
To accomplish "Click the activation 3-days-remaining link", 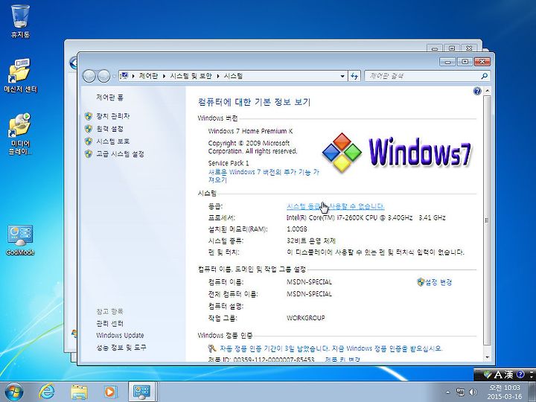I will click(331, 348).
